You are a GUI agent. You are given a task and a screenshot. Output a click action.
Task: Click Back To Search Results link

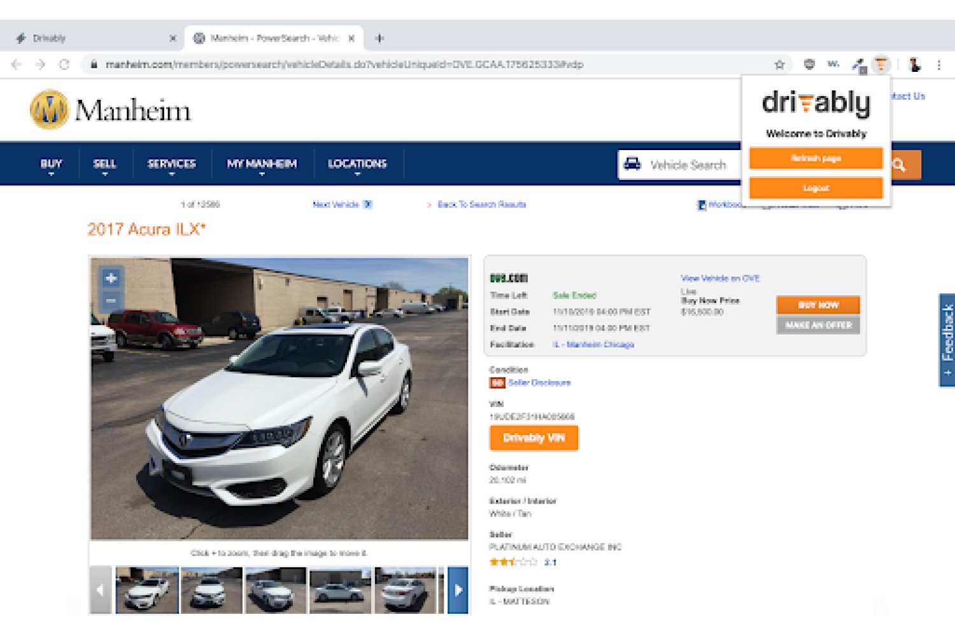coord(481,205)
